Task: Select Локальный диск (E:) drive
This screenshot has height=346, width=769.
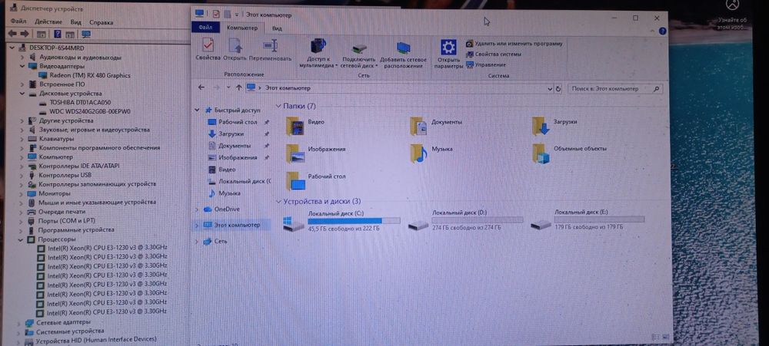Action: click(x=588, y=221)
